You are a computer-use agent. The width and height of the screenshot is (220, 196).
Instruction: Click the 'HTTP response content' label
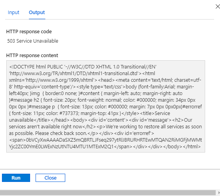[32, 56]
